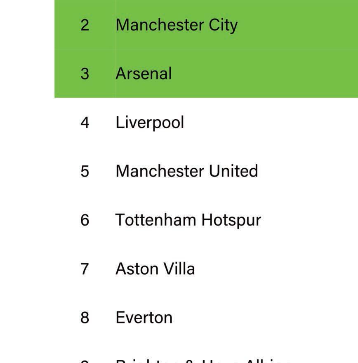Click rank number 3 beside Arsenal
This screenshot has height=363, width=358.
click(85, 74)
